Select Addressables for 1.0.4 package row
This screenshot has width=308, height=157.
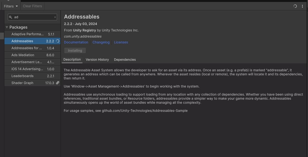32,48
